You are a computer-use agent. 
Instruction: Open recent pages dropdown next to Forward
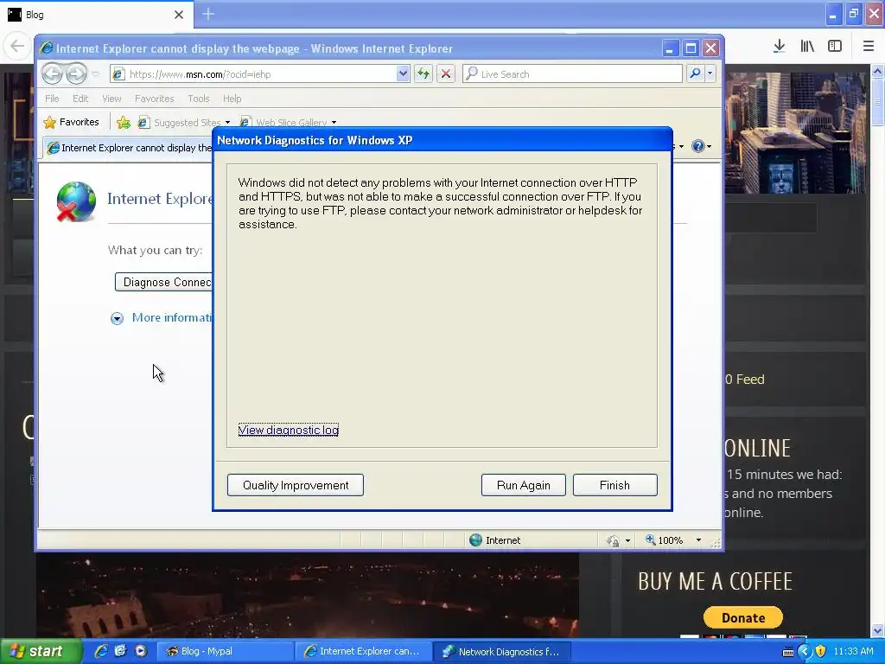(95, 74)
